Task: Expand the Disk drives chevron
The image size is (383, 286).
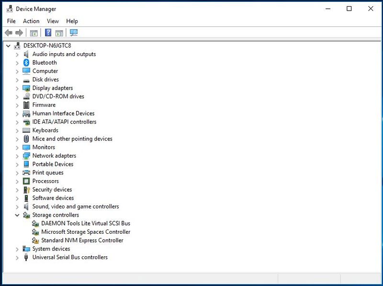Action: pos(17,80)
